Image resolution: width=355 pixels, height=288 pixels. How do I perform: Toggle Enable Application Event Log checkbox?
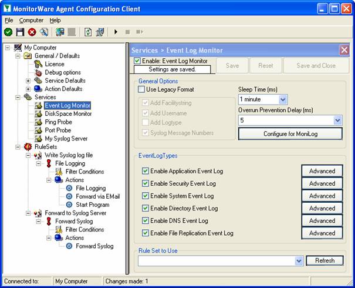pyautogui.click(x=145, y=171)
